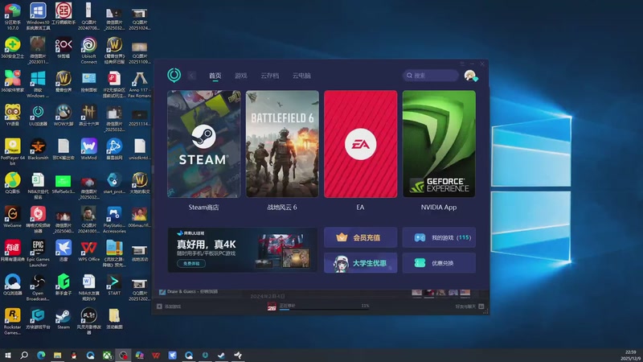This screenshot has height=362, width=643.
Task: Open the Ubisoft Connect desktop icon
Action: coord(89,51)
